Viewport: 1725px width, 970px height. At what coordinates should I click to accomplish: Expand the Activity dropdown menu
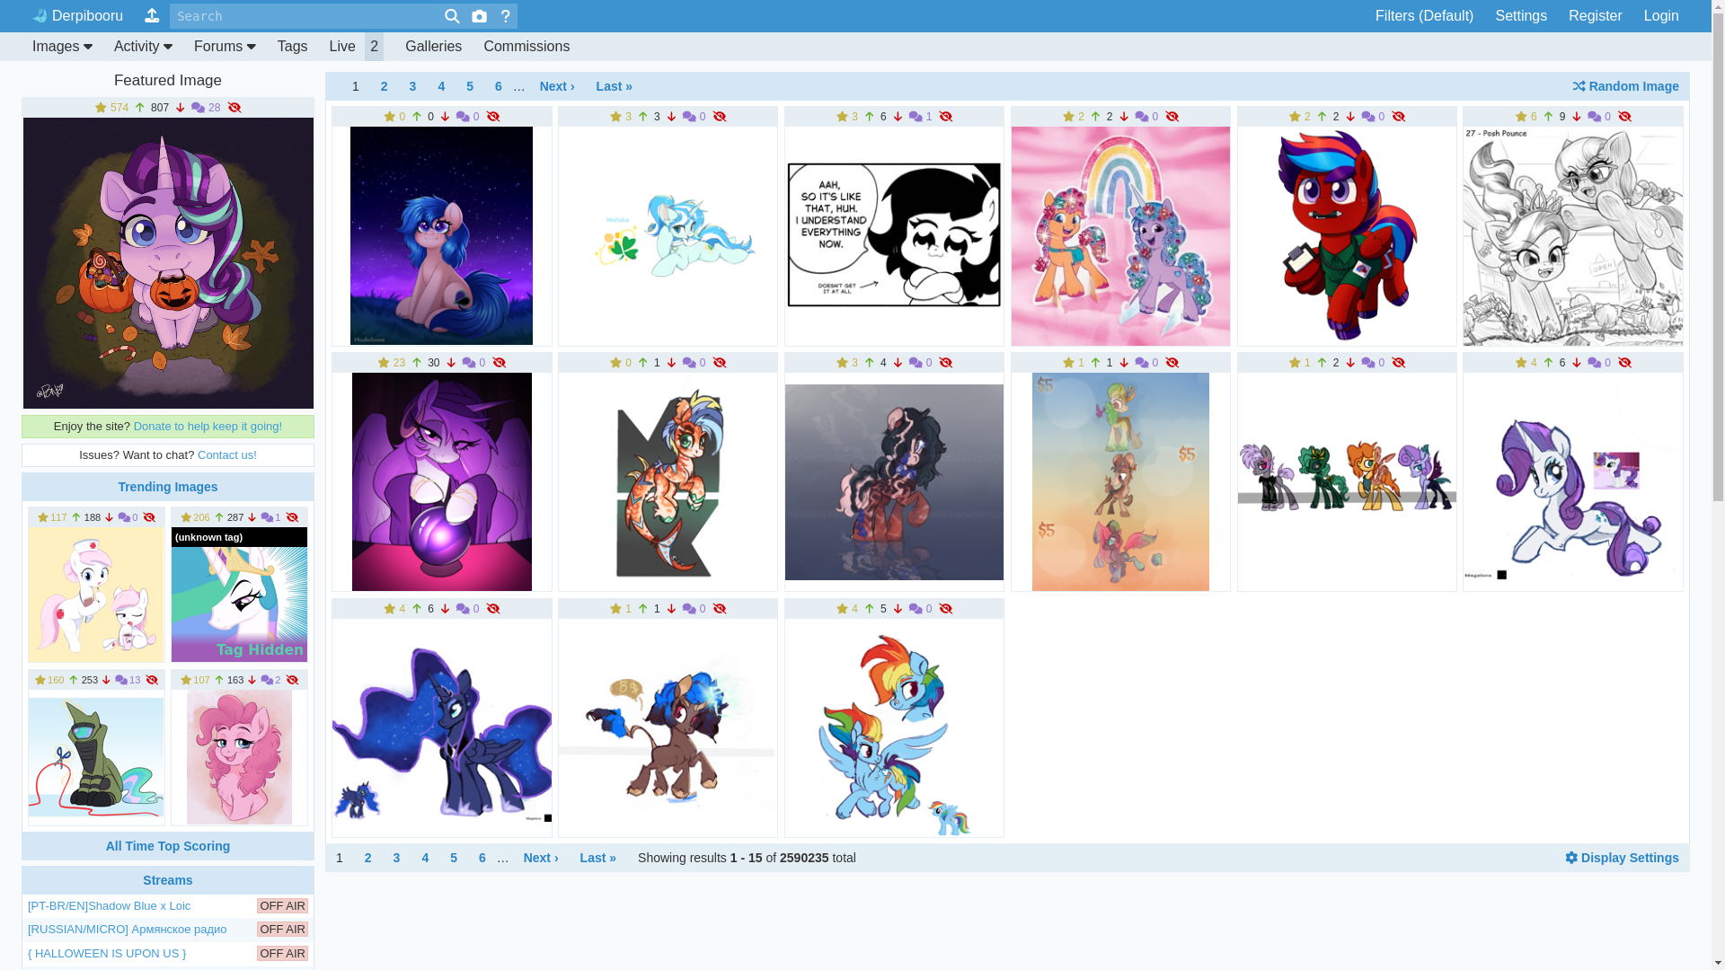143,47
